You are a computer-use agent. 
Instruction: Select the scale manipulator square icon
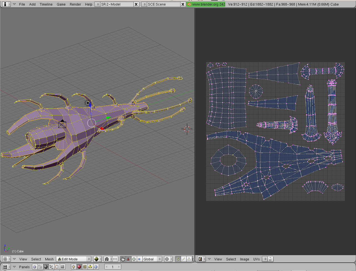point(139,259)
